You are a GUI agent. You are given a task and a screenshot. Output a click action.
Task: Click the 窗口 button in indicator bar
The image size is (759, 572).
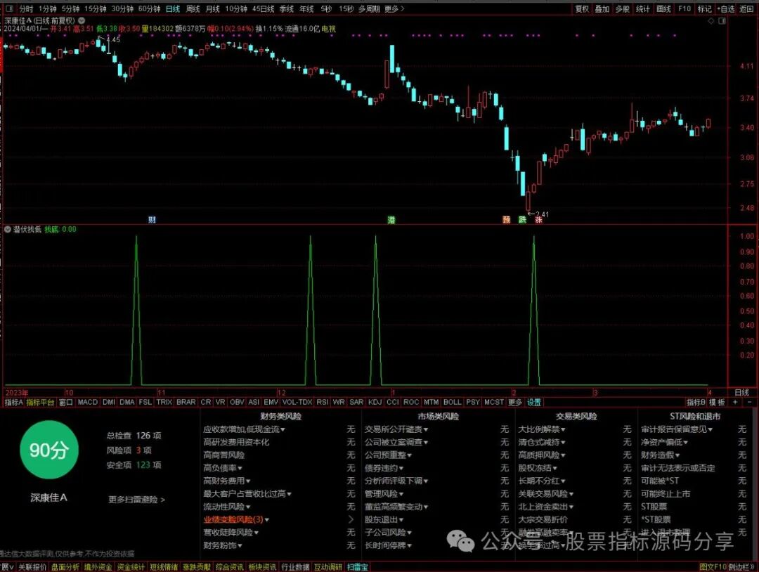tap(65, 402)
